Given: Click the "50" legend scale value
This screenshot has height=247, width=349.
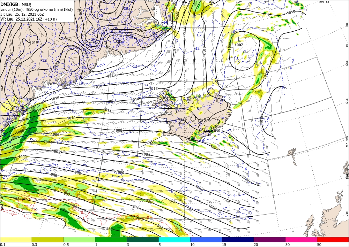Looking at the screenshot, I should click(319, 245).
